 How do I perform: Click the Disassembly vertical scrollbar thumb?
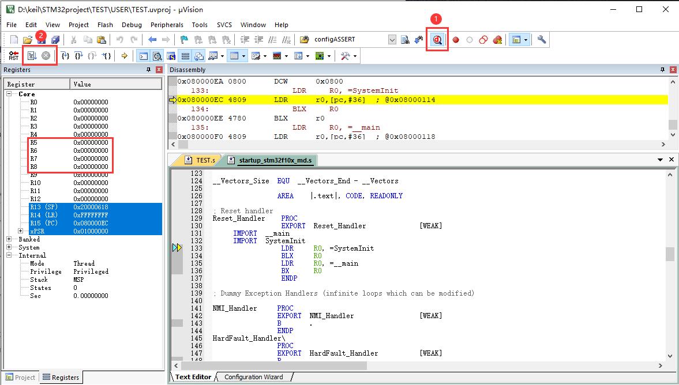point(673,124)
